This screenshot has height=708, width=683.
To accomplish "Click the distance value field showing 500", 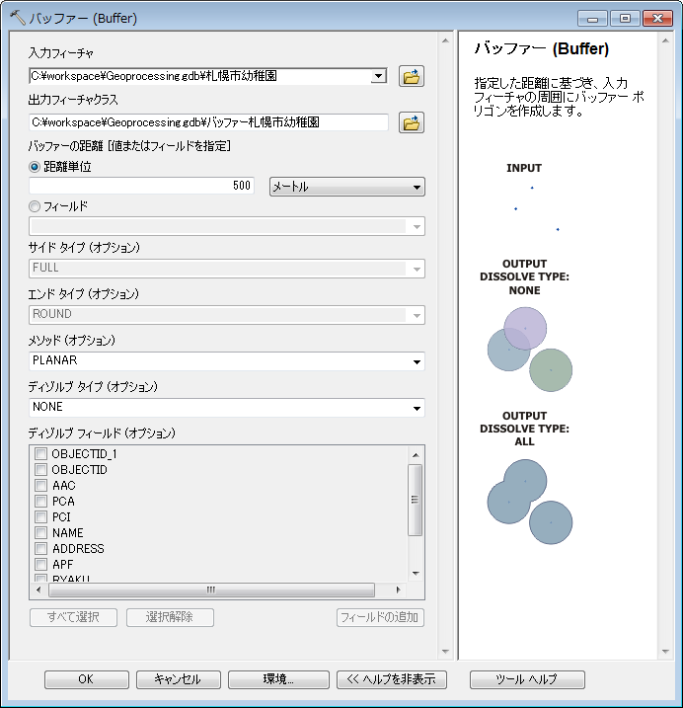I will (x=142, y=186).
